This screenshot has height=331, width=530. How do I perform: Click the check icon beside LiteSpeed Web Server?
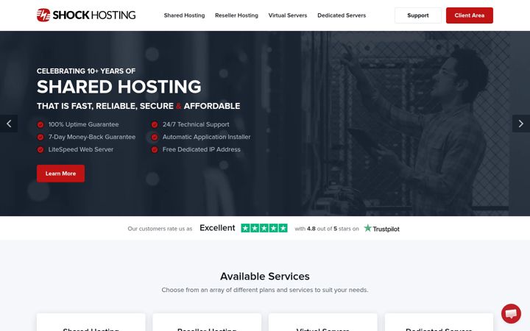coord(40,149)
